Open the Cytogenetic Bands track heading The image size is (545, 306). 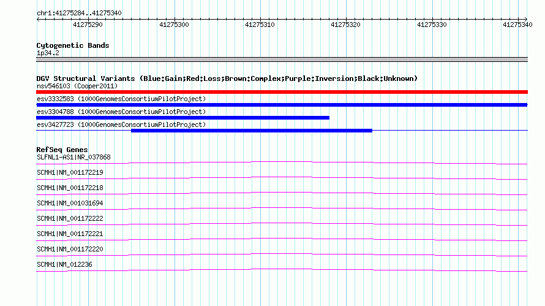click(x=73, y=45)
